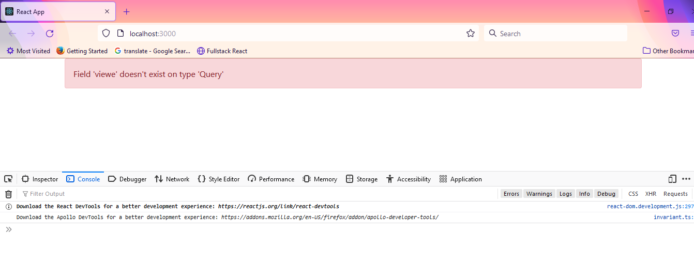The width and height of the screenshot is (694, 279).
Task: Open the DevTools three-dot options menu
Action: pyautogui.click(x=686, y=179)
